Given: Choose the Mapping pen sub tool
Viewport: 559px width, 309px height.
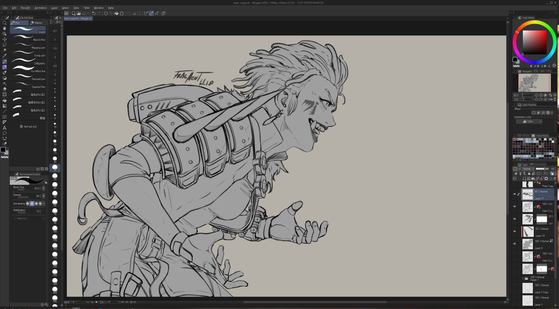Looking at the screenshot, I should pos(28,47).
